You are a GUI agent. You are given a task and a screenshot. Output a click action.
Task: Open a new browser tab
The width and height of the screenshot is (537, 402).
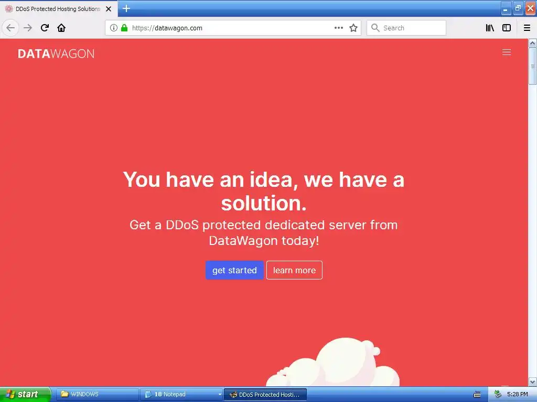pos(126,8)
